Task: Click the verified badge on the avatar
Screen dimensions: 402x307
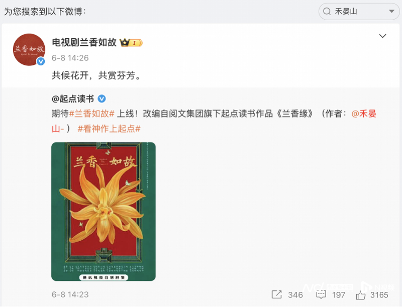Action: click(x=41, y=61)
